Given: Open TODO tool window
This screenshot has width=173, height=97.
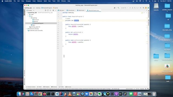Looking at the screenshot, I should pos(39,87).
